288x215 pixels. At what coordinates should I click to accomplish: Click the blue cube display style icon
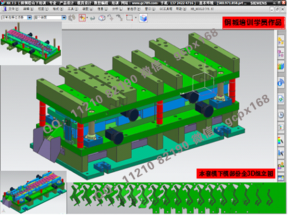[143, 18]
